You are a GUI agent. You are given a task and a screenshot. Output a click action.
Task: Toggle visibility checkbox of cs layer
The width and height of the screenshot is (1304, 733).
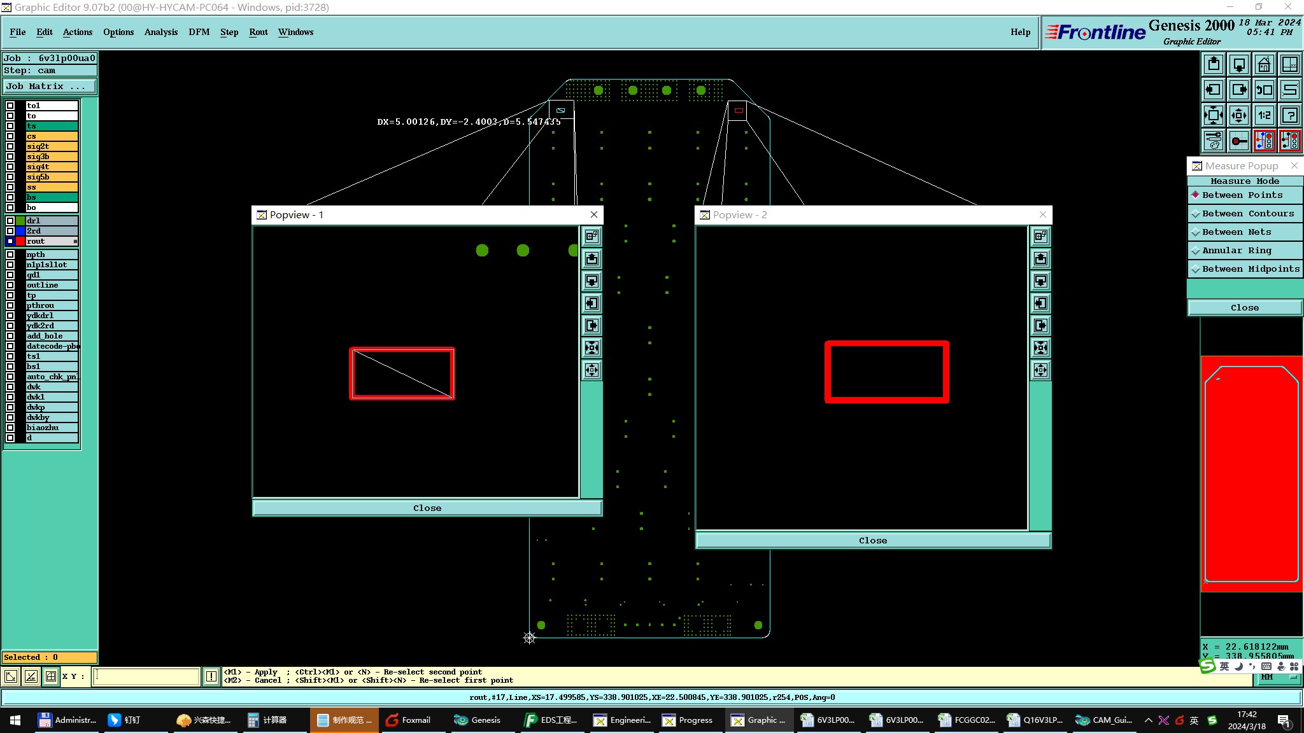click(10, 136)
